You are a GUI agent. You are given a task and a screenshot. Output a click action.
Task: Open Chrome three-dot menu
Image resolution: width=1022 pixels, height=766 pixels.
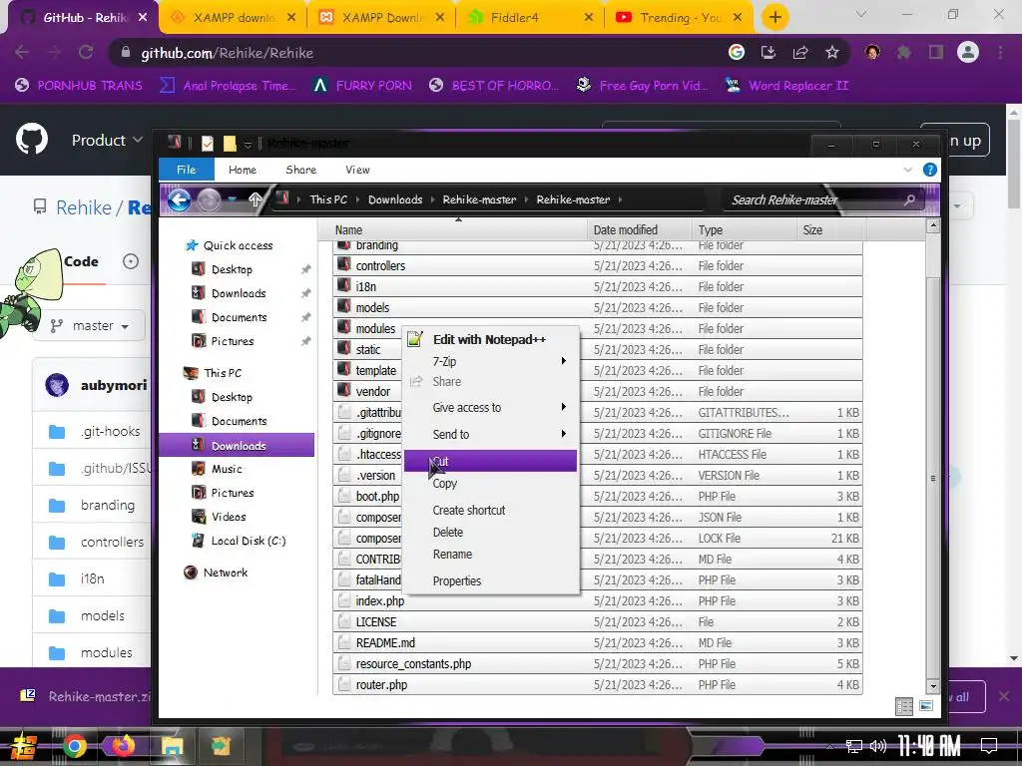pyautogui.click(x=1000, y=52)
